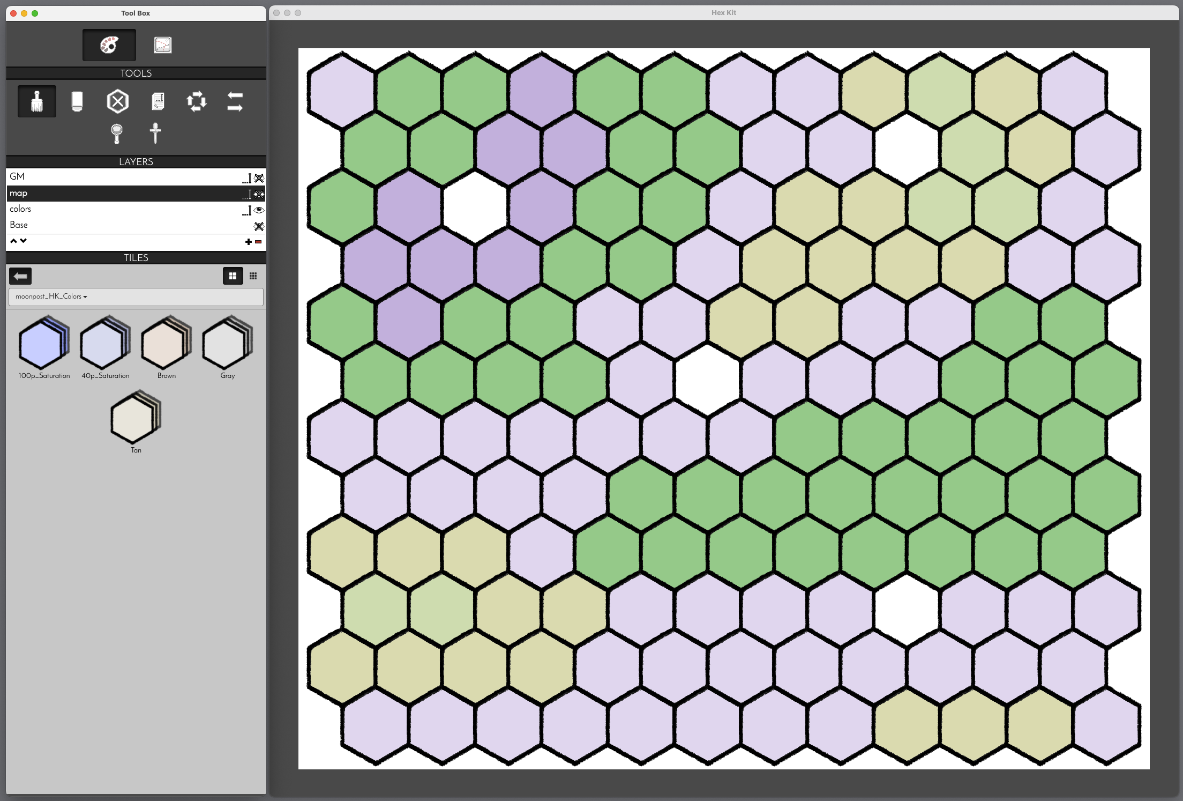Open the 100p_Saturation tile folder

click(x=44, y=343)
